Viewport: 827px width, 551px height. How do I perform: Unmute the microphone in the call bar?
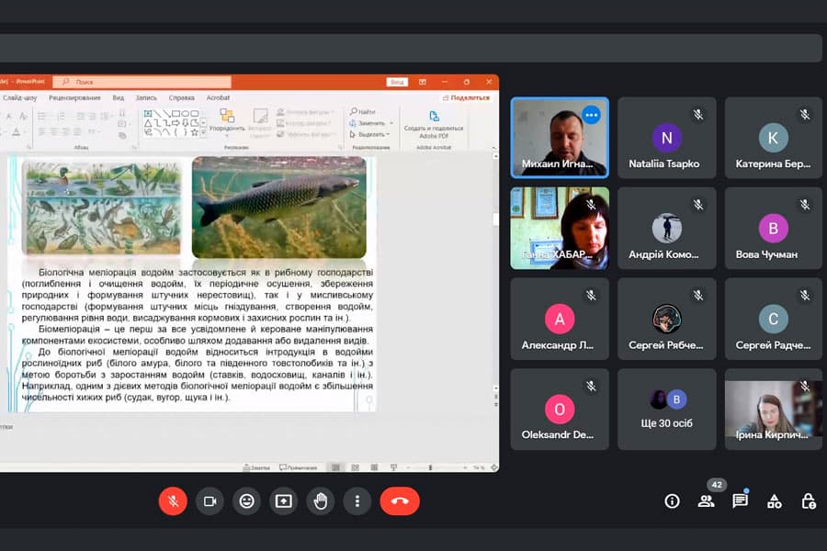173,500
